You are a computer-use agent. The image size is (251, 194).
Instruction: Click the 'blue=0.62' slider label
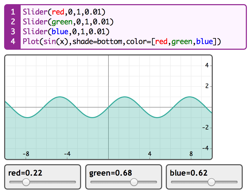[x=189, y=173]
